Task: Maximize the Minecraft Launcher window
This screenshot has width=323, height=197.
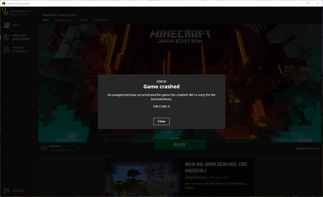Action: 308,3
